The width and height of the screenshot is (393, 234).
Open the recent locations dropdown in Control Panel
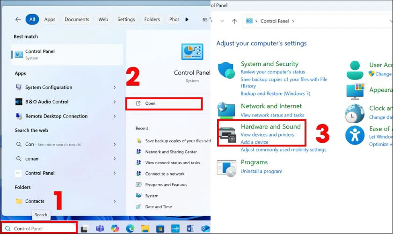pyautogui.click(x=222, y=21)
